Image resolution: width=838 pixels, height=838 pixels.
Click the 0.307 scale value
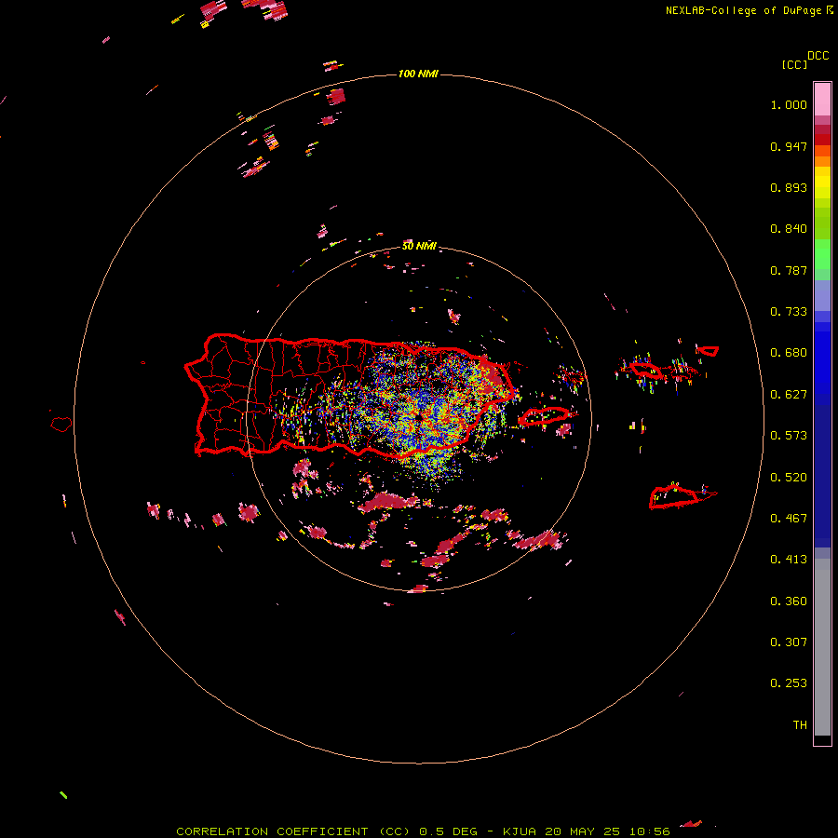(789, 642)
